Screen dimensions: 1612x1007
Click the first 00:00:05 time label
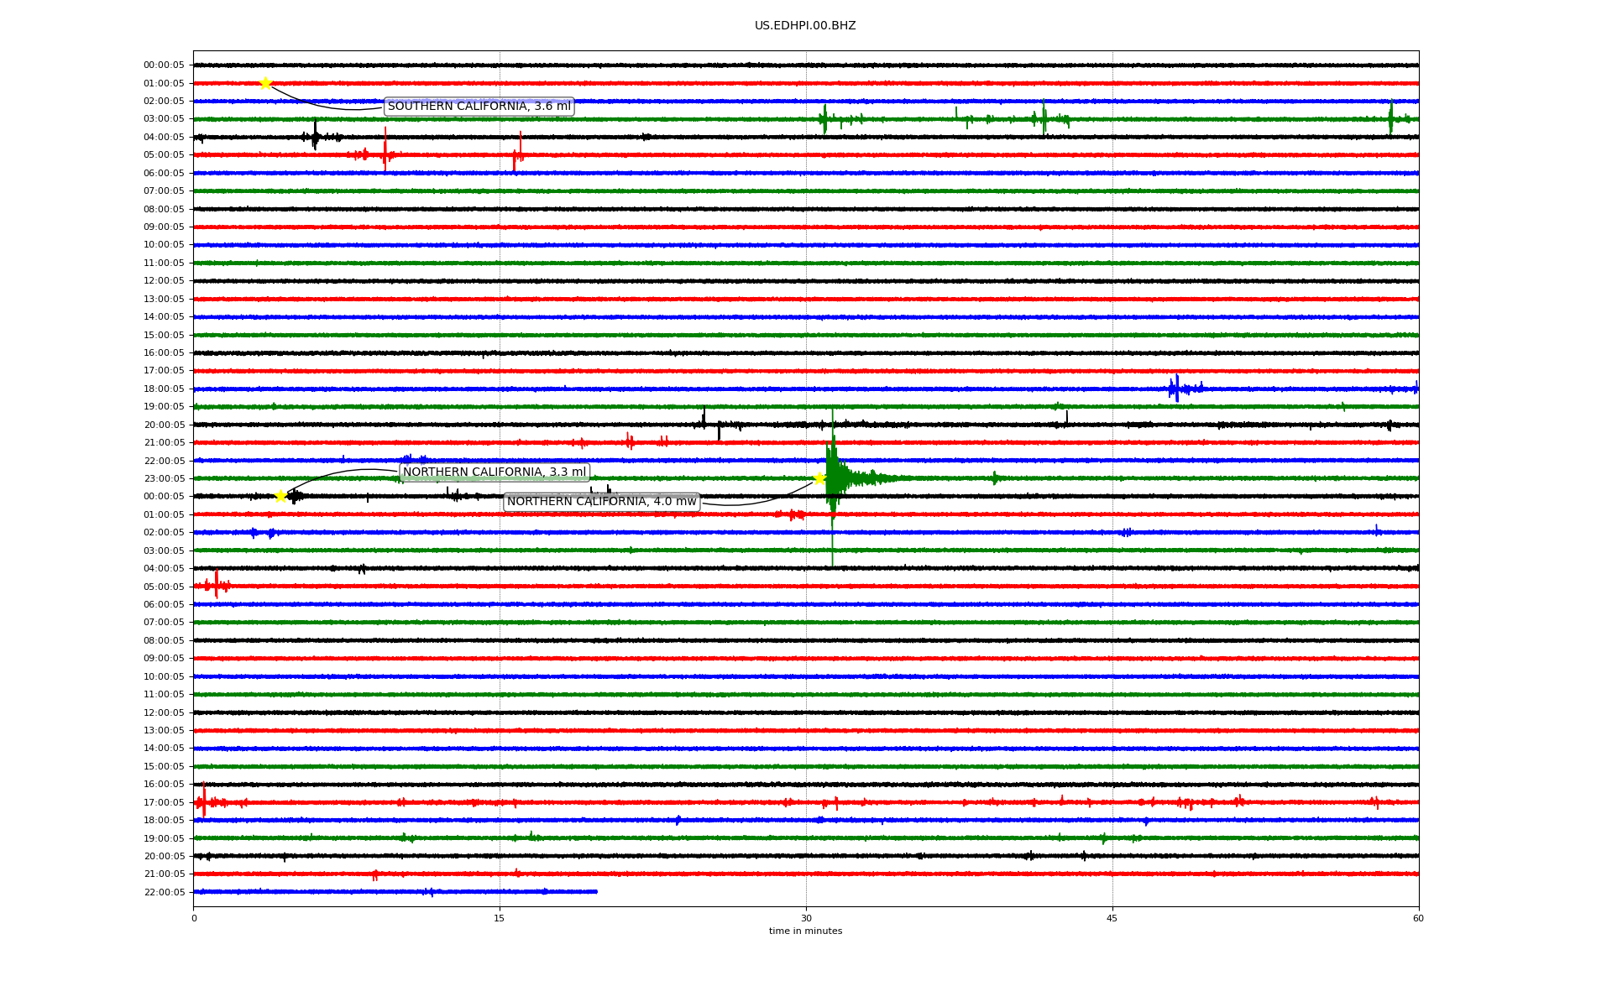pyautogui.click(x=164, y=65)
